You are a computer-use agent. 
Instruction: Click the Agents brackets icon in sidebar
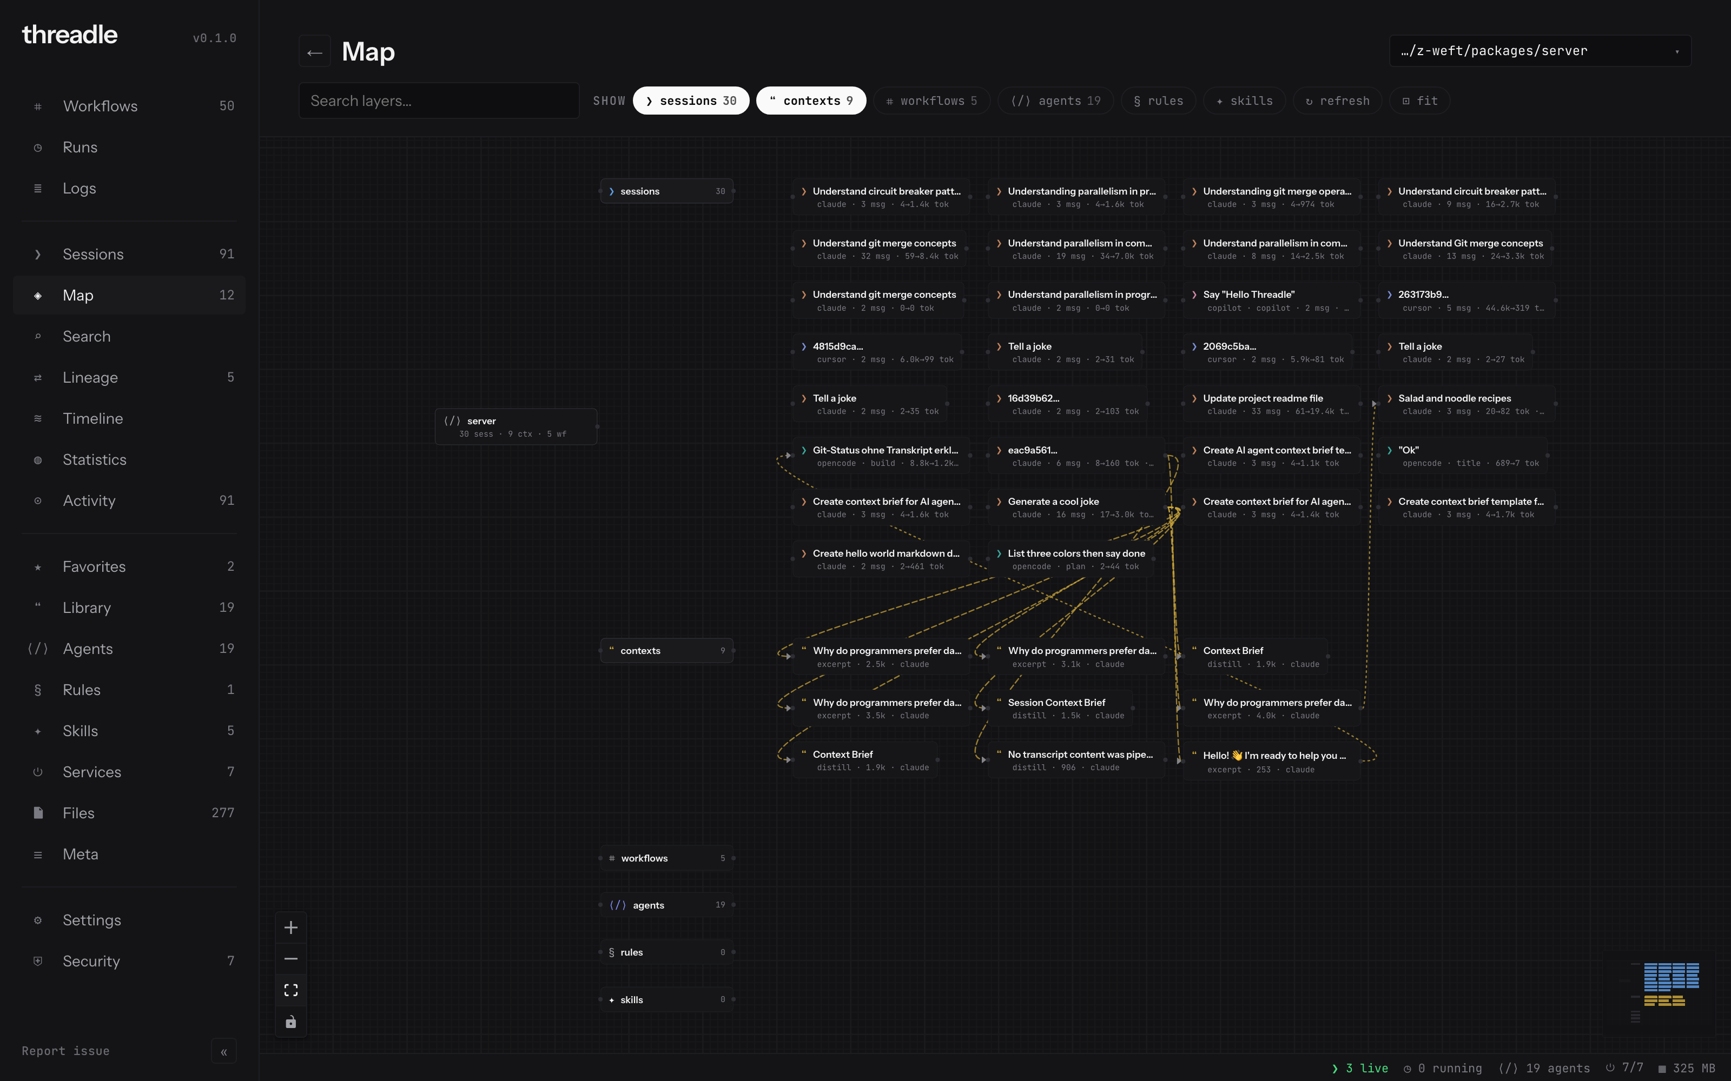point(38,649)
